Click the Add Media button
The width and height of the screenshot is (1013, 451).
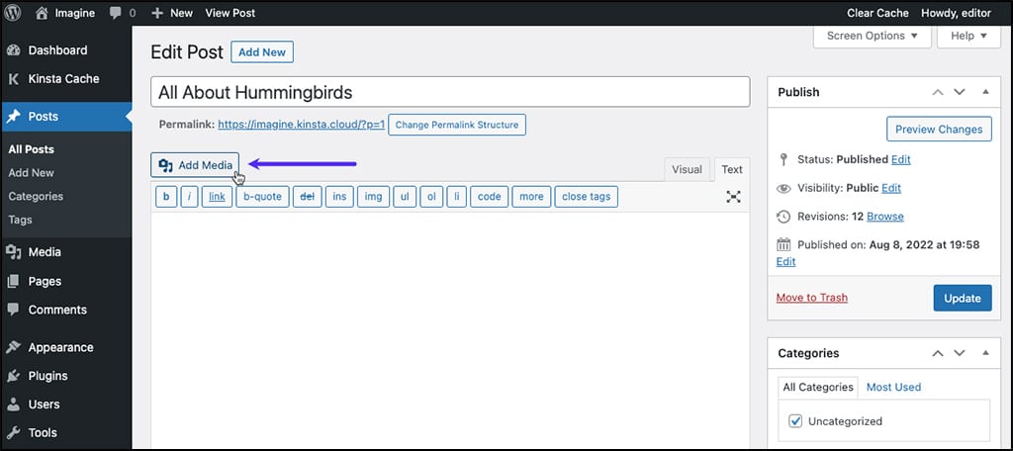(195, 165)
